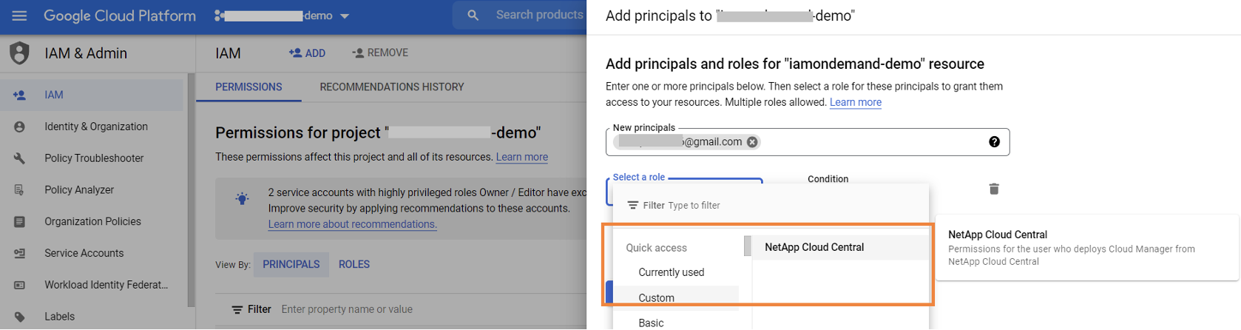Click the Policy Troubleshooter wrench icon
The height and width of the screenshot is (330, 1241).
click(19, 158)
